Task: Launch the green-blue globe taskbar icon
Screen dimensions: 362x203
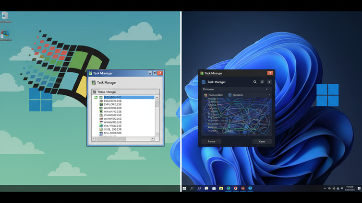Action: [229, 188]
